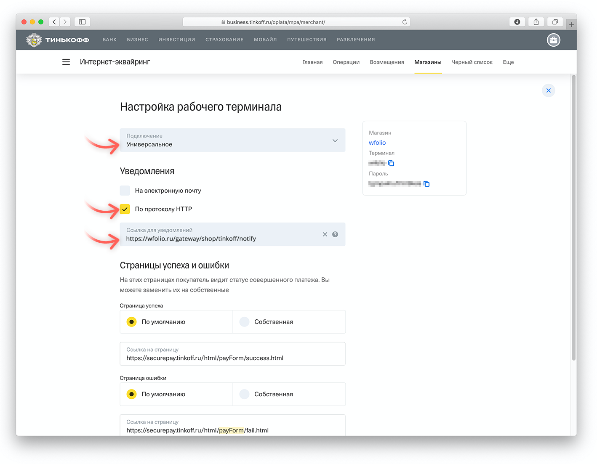Click the fail page URL field
This screenshot has height=464, width=597.
click(232, 425)
